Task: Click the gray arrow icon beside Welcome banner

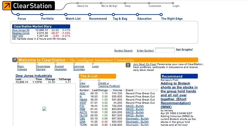Action: point(15,60)
